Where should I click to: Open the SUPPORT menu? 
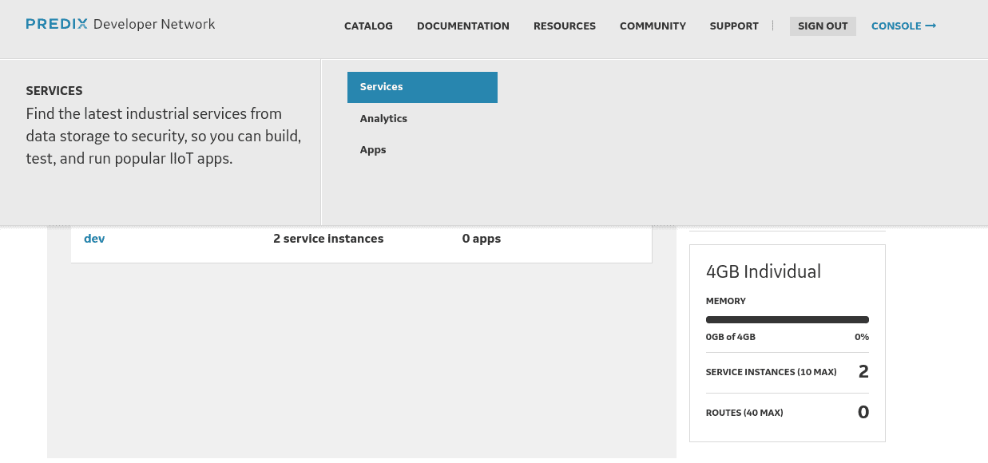click(x=733, y=26)
